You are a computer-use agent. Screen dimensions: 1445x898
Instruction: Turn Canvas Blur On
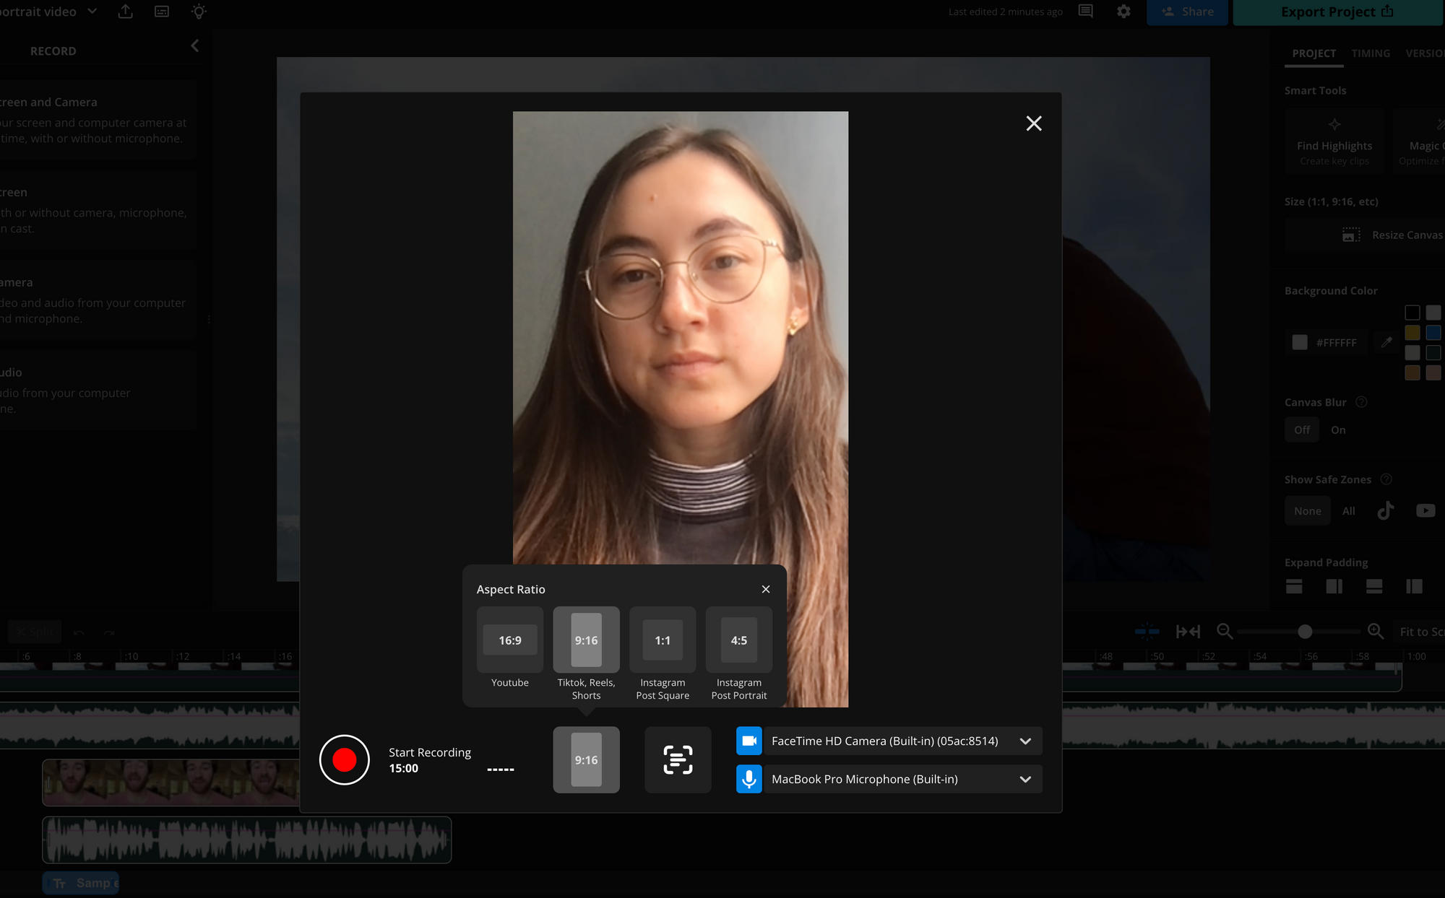[x=1338, y=430]
